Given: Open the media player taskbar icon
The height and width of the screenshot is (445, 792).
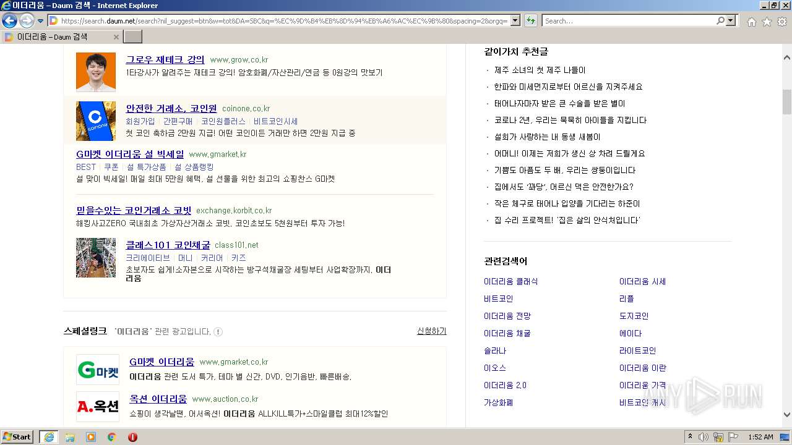Looking at the screenshot, I should (x=91, y=437).
